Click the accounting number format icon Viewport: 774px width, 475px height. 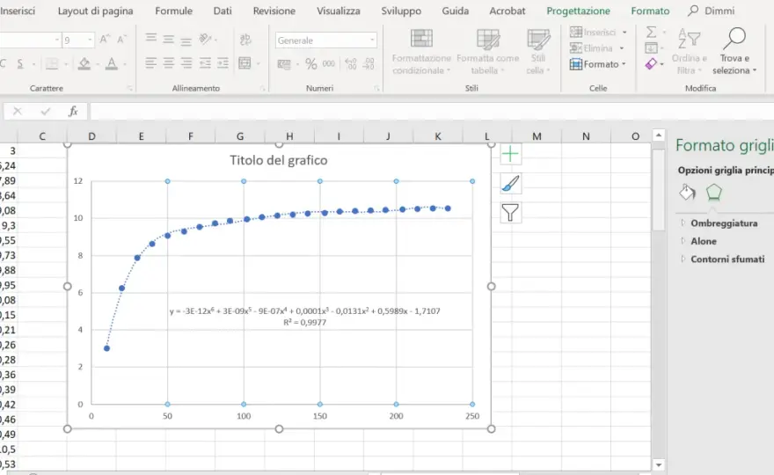284,63
